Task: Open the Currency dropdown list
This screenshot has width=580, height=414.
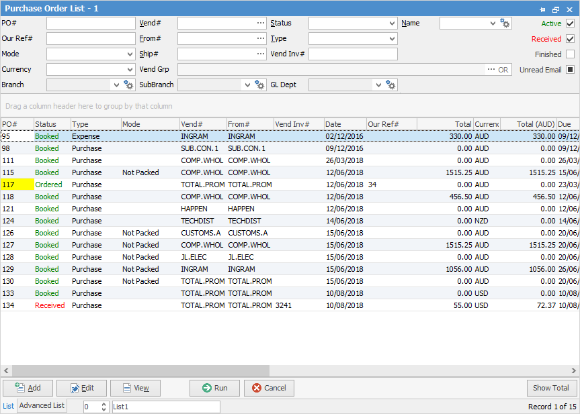Action: click(x=130, y=70)
